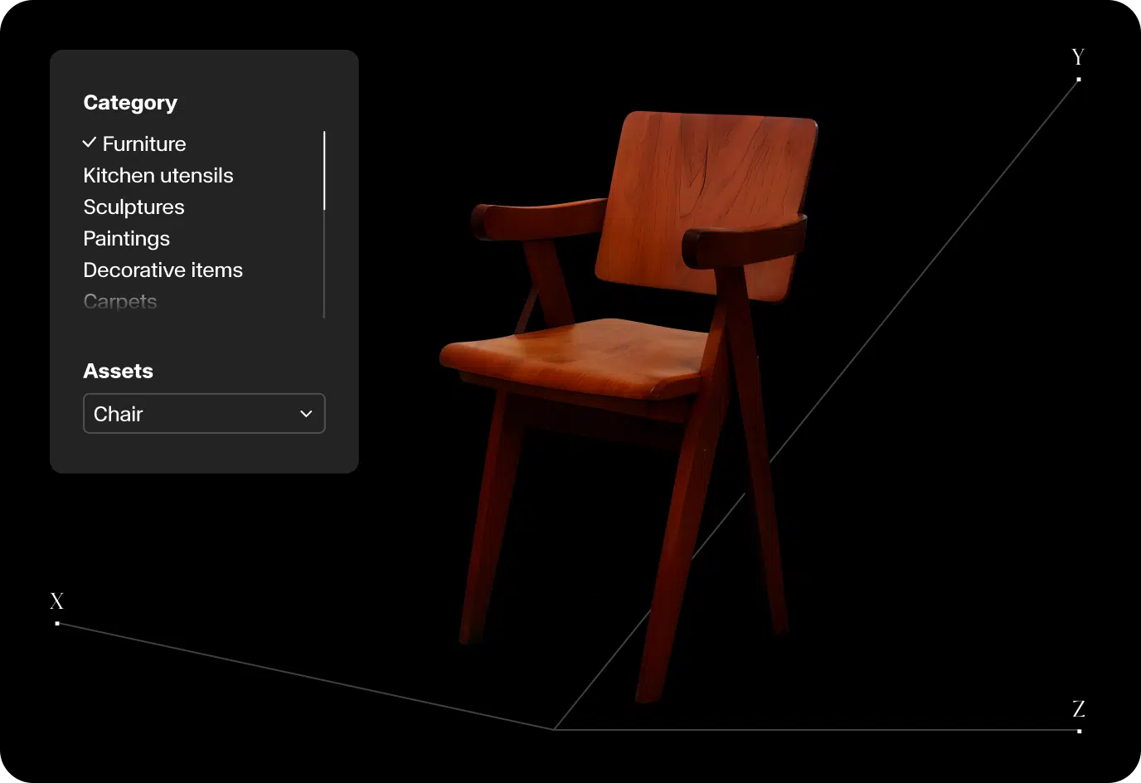Enable the Sculptures category

tap(134, 207)
